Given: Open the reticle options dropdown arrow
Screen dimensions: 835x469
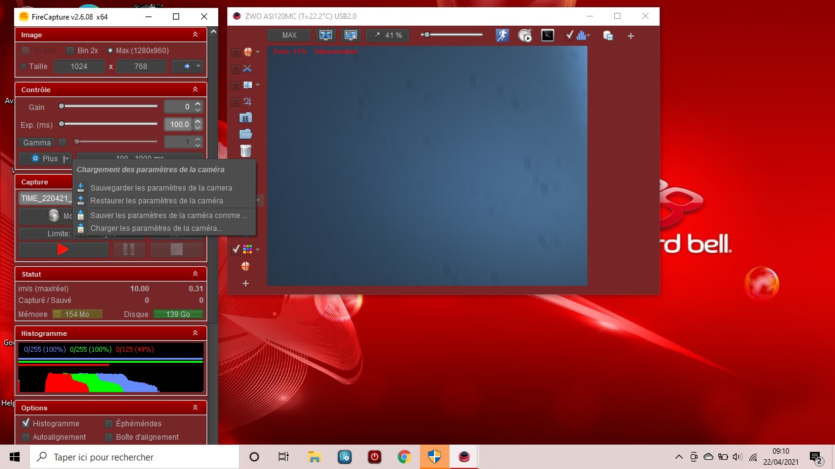Looking at the screenshot, I should tap(258, 53).
